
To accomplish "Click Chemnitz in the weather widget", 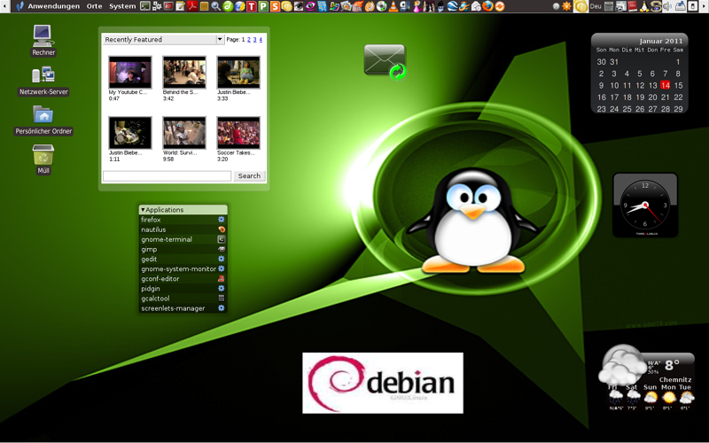I will [675, 380].
